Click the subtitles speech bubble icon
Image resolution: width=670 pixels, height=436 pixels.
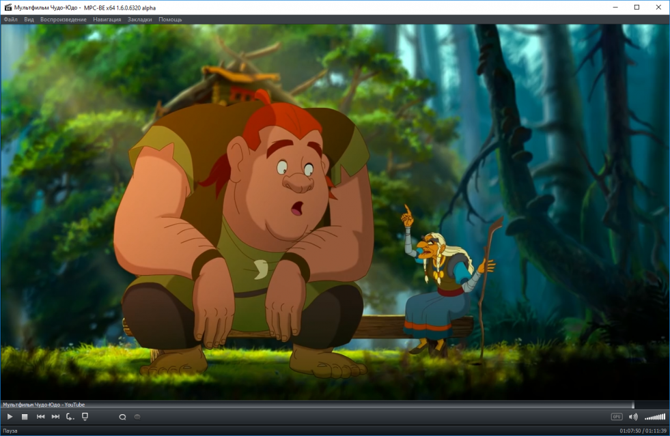pyautogui.click(x=123, y=416)
